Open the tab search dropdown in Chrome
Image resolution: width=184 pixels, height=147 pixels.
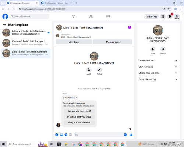click(3, 3)
